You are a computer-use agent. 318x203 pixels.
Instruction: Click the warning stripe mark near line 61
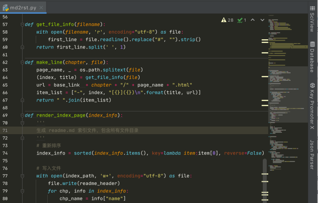(x=265, y=53)
